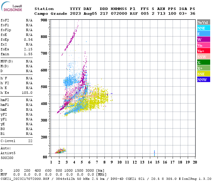The width and height of the screenshot is (212, 181).
Task: Click the MUF(D) parameter label
Action: (7, 62)
